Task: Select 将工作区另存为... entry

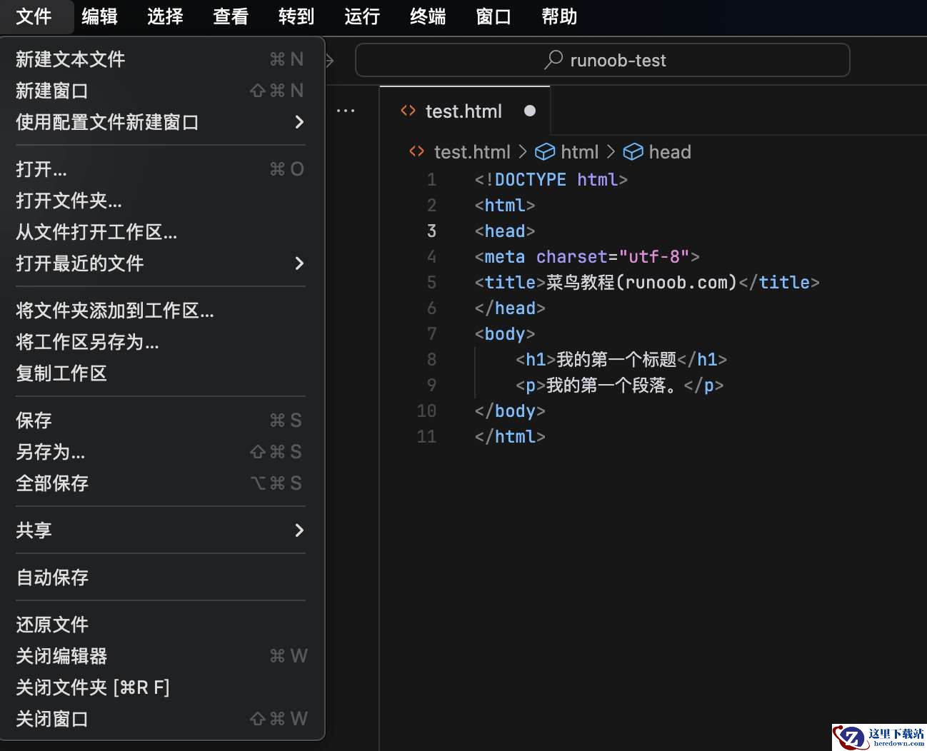Action: click(x=162, y=342)
